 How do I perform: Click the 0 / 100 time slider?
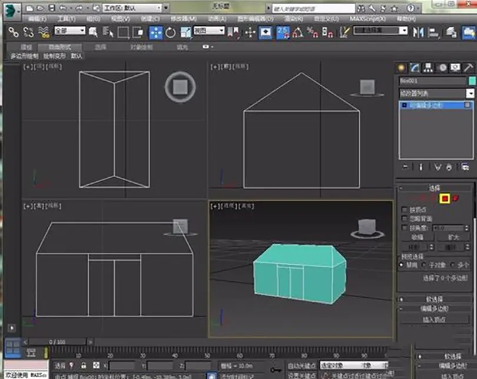pos(57,342)
